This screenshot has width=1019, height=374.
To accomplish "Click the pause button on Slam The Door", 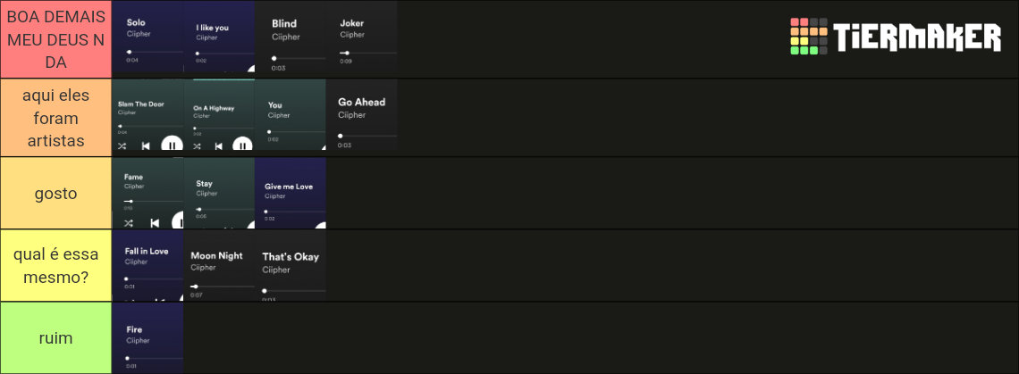I will 173,145.
